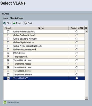Select the Tenant004-Access name cell
92x106 pixels.
click(41, 71)
